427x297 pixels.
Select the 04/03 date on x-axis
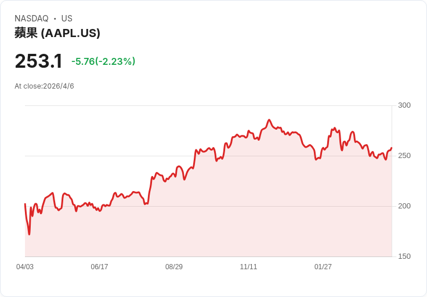coord(25,267)
